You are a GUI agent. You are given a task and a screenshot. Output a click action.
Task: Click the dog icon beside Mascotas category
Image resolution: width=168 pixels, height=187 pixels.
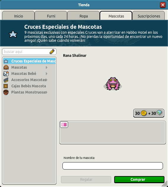tap(6, 67)
